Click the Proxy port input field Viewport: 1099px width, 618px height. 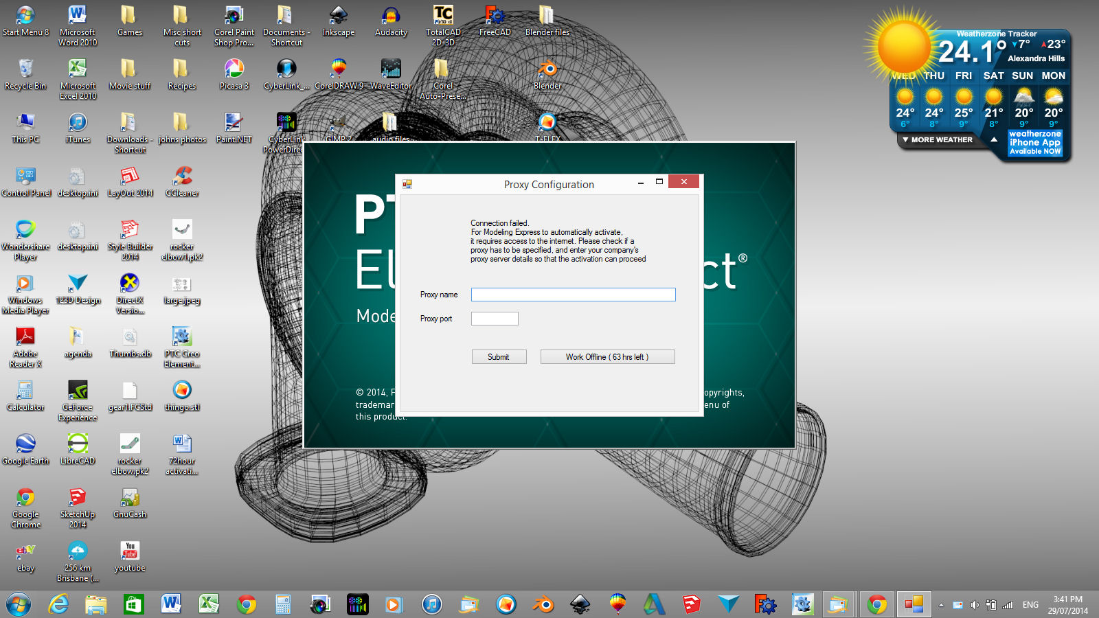495,319
